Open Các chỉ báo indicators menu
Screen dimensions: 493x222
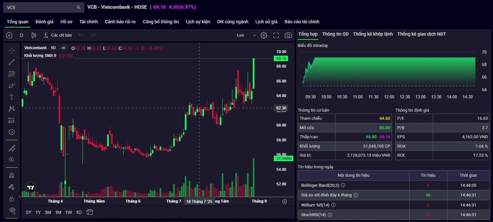[58, 35]
